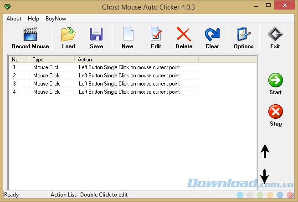Create a New action with the page icon

point(128,34)
